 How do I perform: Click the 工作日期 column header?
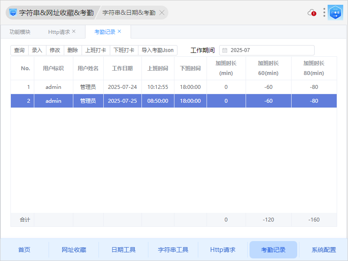122,69
